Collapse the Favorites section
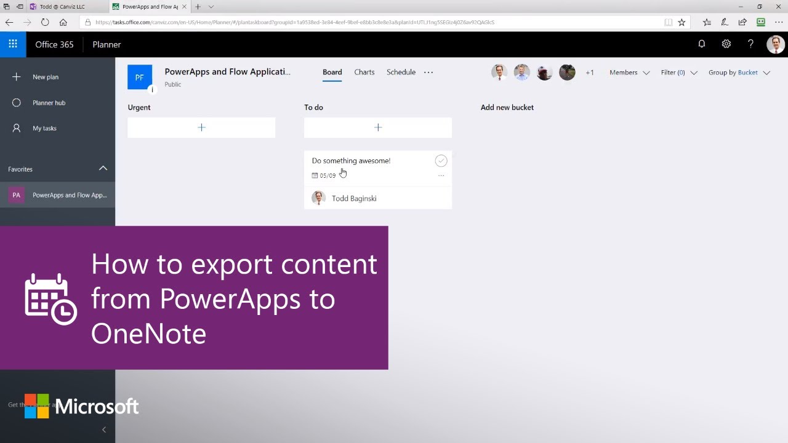The height and width of the screenshot is (443, 788). point(103,168)
